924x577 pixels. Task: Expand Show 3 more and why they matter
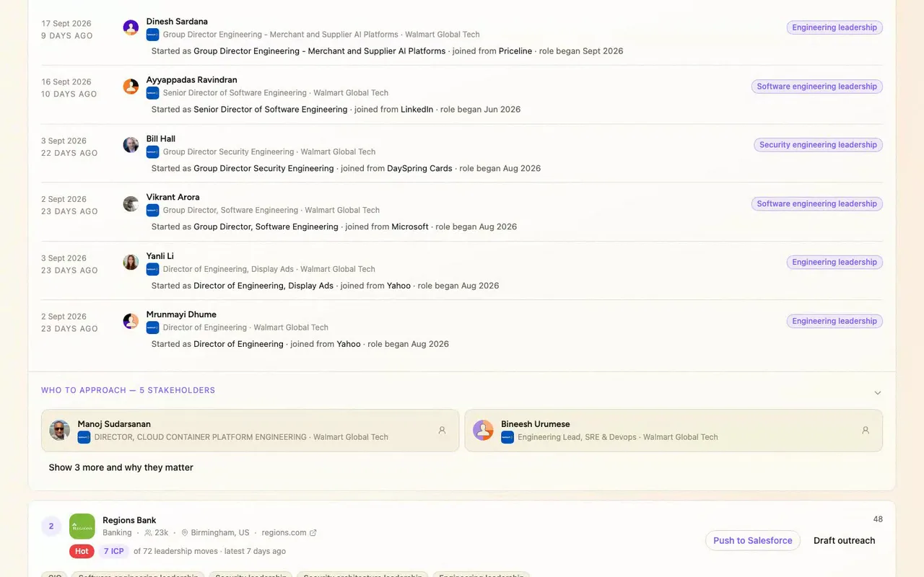(121, 467)
